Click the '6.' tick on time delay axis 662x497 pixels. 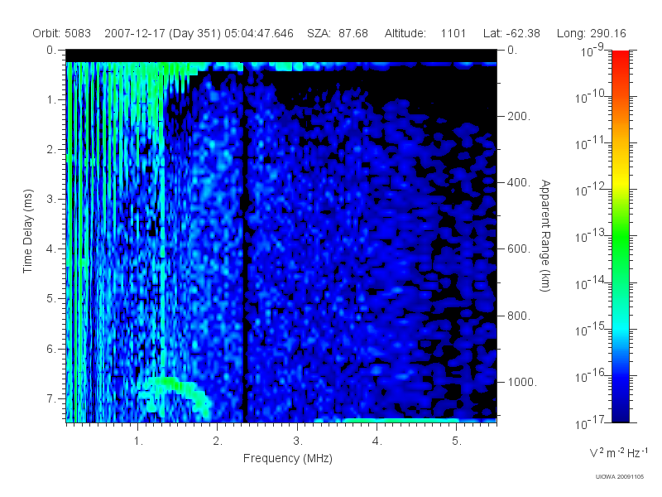click(51, 349)
